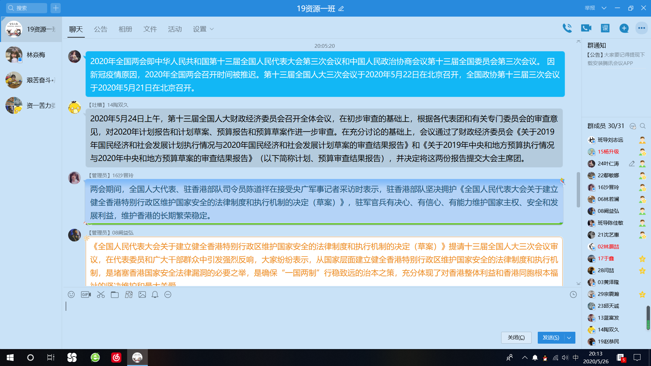The image size is (651, 366).
Task: Switch to the 公告 tab
Action: pyautogui.click(x=100, y=29)
